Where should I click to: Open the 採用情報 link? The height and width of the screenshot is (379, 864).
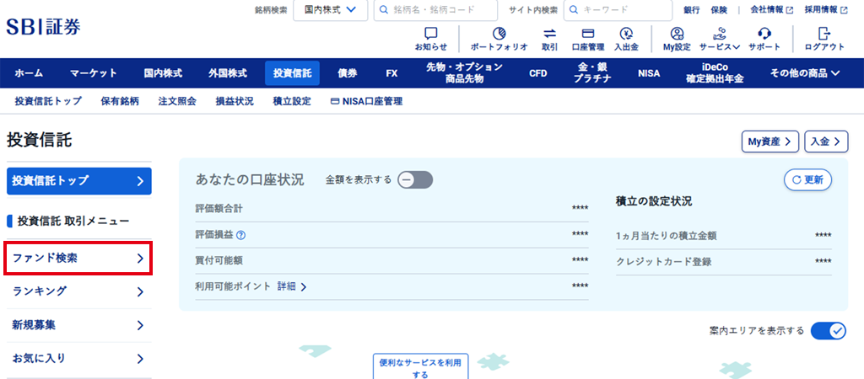[x=821, y=10]
